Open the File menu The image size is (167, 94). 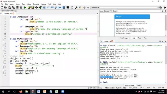pos(2,4)
